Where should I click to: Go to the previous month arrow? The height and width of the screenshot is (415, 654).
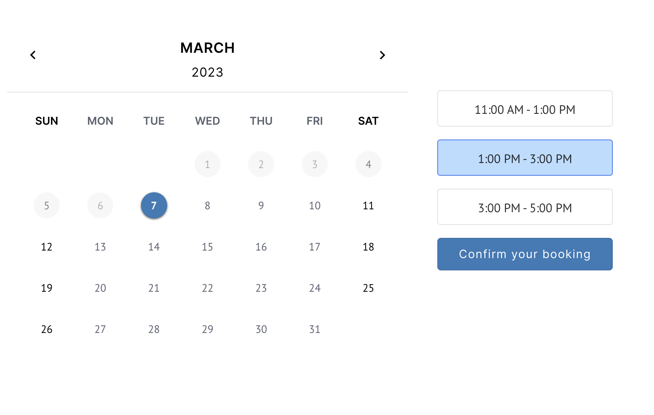point(33,55)
